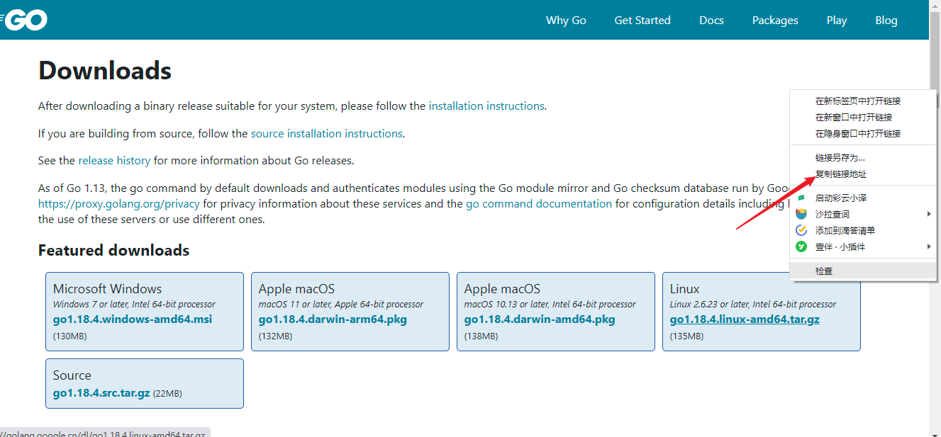
Task: Choose 链接另存为... in context menu
Action: (x=840, y=158)
